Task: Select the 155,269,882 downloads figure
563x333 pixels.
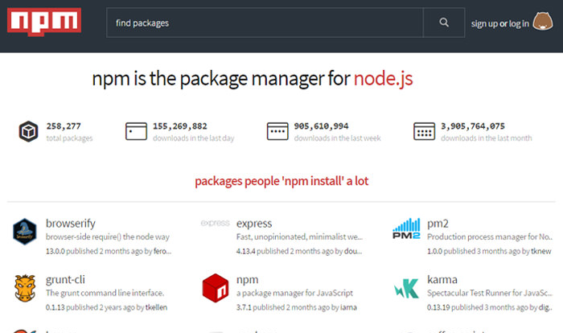Action: 180,126
